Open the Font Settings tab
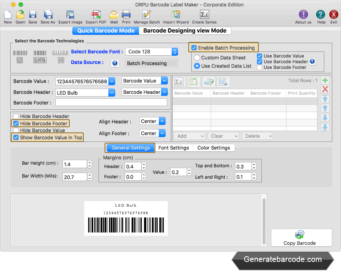 pos(174,148)
